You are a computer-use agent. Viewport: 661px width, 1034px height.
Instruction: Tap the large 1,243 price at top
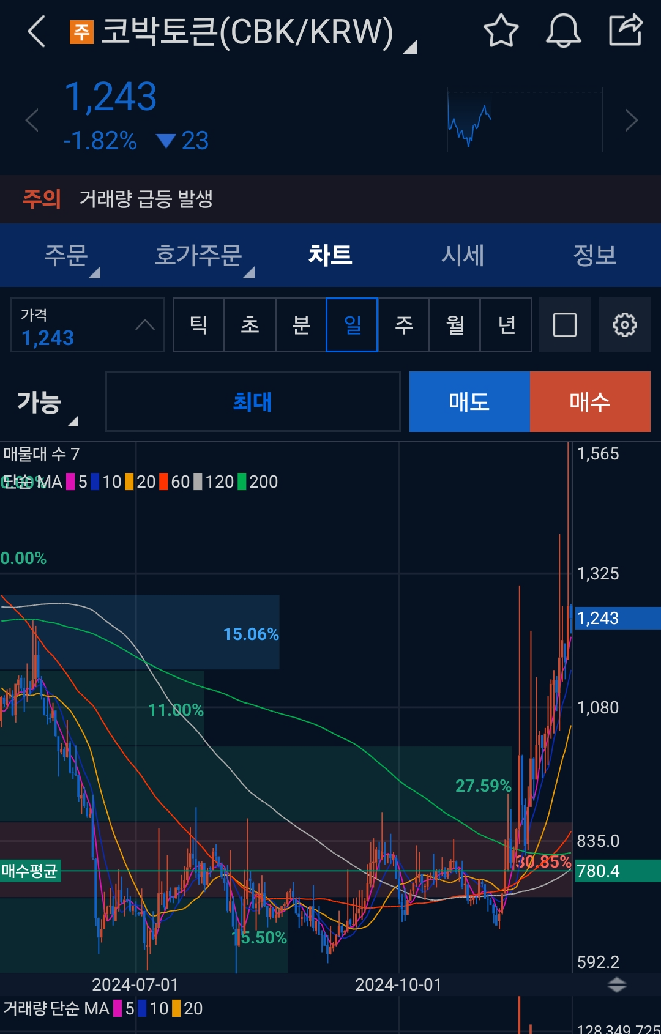[x=111, y=97]
